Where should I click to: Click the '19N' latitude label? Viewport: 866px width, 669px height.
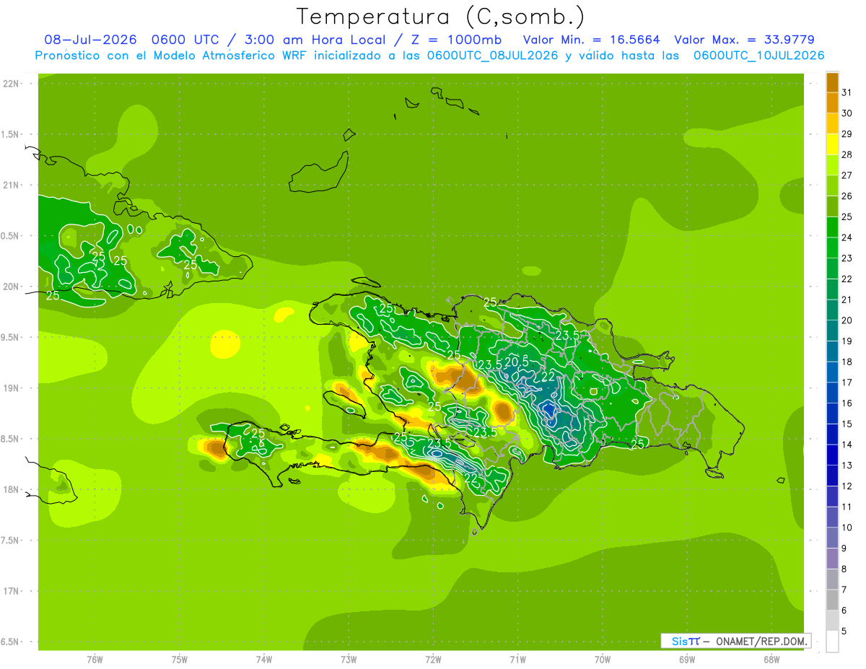[11, 388]
